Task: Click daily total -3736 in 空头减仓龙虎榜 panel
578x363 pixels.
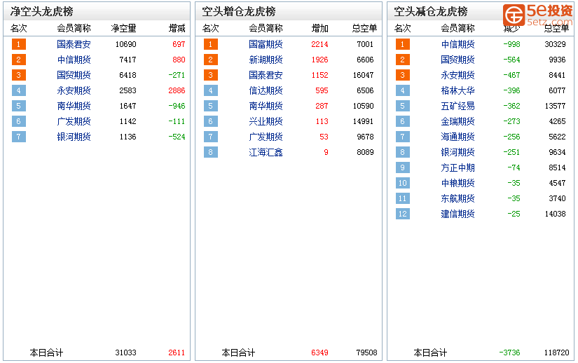Action: 509,352
